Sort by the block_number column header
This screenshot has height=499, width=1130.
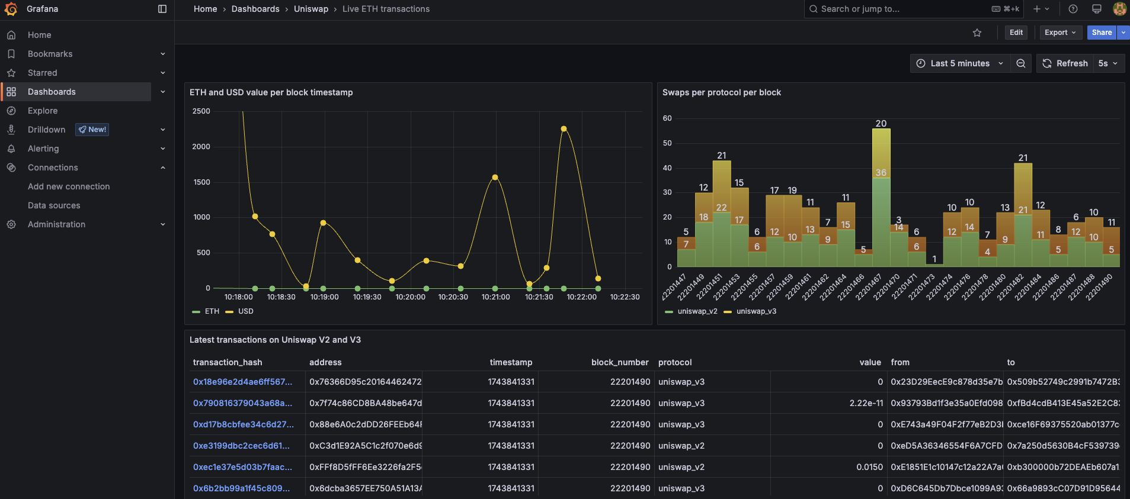point(620,362)
